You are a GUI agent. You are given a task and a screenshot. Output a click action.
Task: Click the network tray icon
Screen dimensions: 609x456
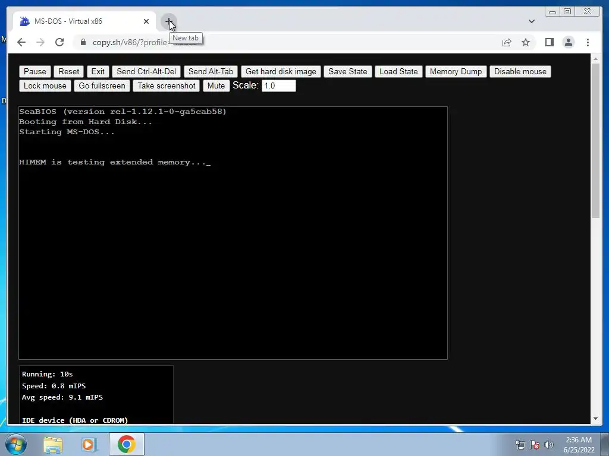click(520, 445)
